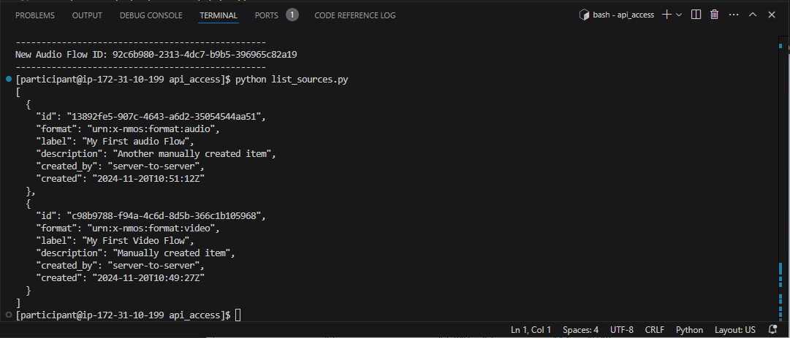This screenshot has width=790, height=338.
Task: Open the Output tab
Action: (x=87, y=15)
